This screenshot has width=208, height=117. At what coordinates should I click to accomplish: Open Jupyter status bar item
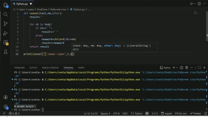pos(167,113)
